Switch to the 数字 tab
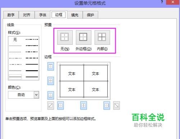This screenshot has height=139, width=180. tap(11, 15)
